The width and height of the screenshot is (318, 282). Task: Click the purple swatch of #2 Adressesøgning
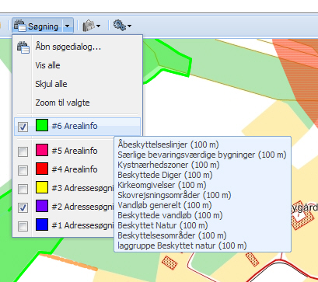pyautogui.click(x=42, y=206)
